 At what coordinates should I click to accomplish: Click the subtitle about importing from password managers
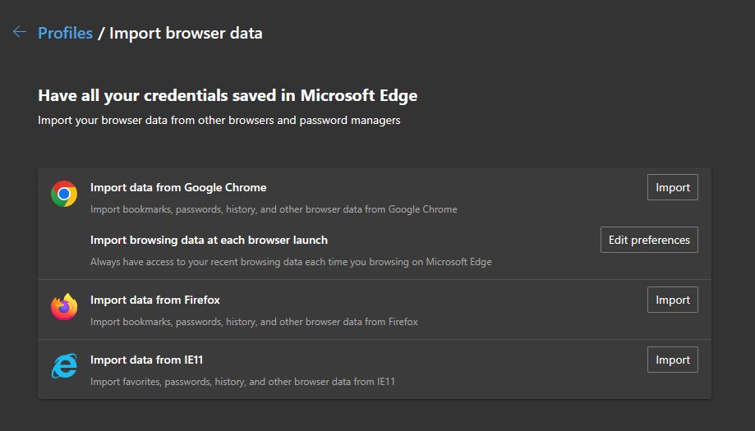(x=219, y=121)
